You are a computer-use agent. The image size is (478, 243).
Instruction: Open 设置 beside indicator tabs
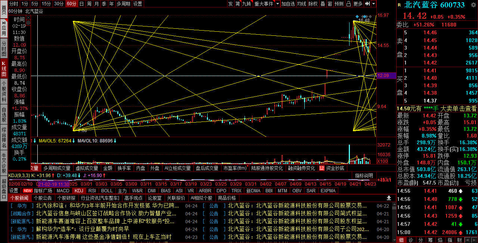point(14,190)
